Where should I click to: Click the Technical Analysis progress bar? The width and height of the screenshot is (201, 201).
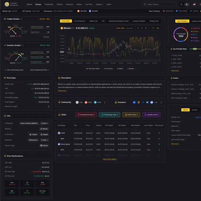[x=40, y=28]
